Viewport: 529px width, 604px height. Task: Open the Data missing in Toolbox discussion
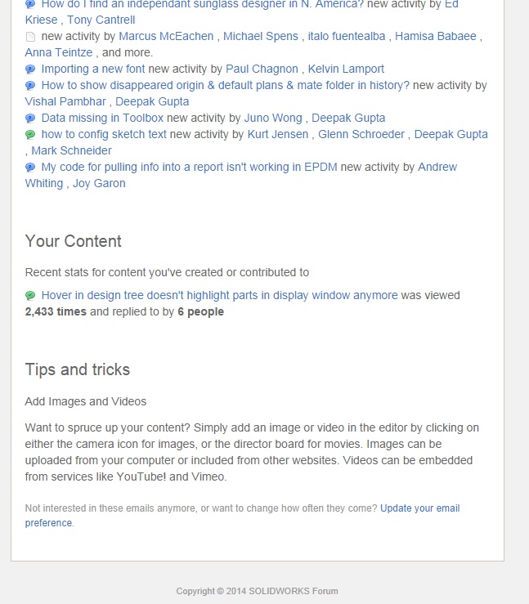pyautogui.click(x=102, y=118)
